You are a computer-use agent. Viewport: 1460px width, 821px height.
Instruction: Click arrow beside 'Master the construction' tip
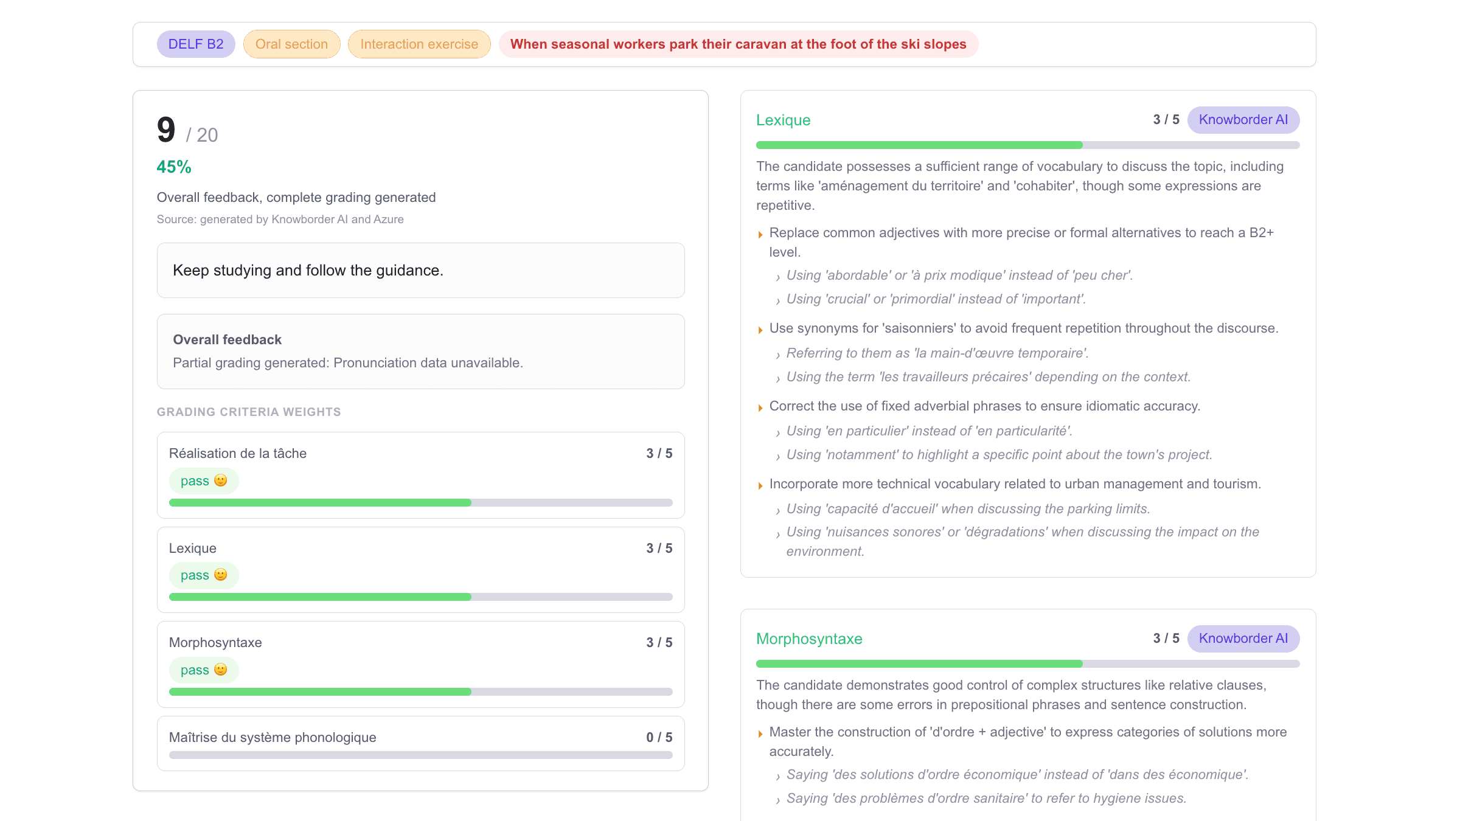[x=760, y=733]
